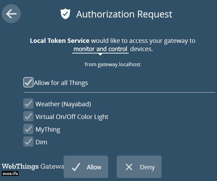Click the moz://a logo
Viewport: 217px width, 181px height.
[10, 173]
